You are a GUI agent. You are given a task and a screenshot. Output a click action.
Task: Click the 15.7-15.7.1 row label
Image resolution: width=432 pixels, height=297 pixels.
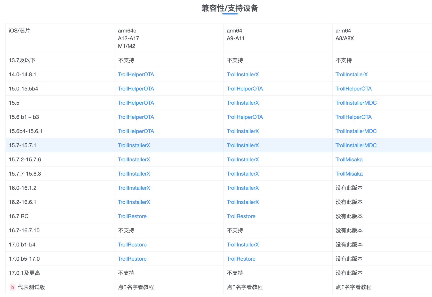(x=22, y=145)
